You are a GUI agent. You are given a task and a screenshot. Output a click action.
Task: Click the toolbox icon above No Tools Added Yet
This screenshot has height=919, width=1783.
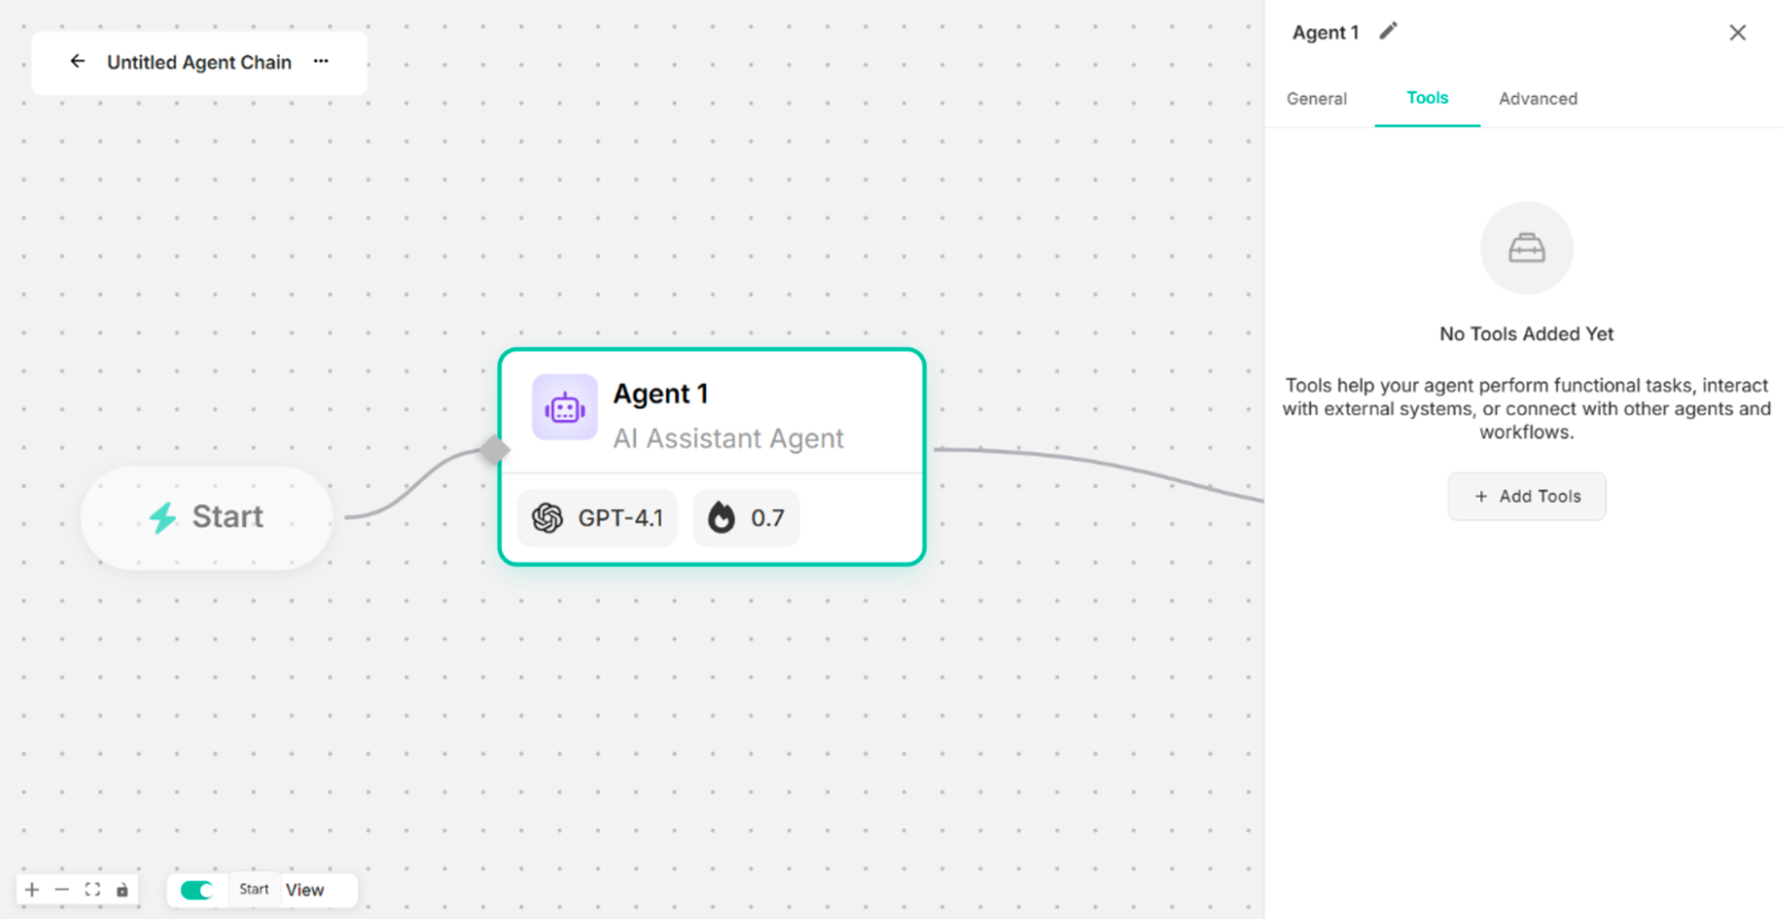tap(1526, 248)
